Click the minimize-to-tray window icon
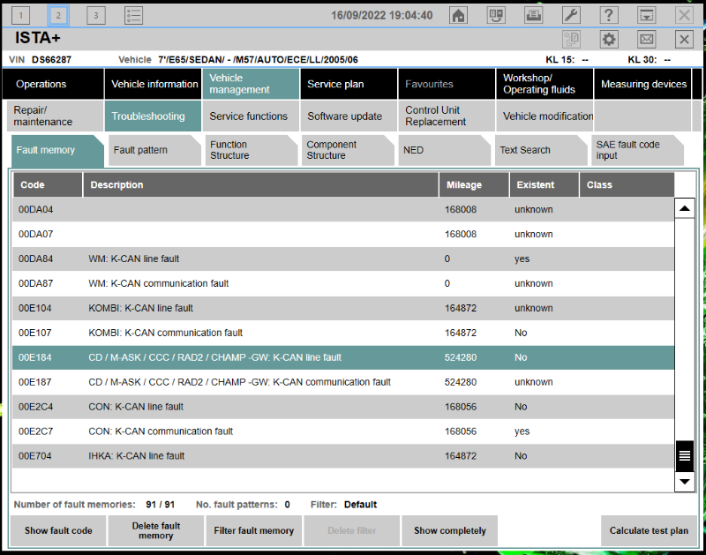The image size is (706, 555). point(647,15)
